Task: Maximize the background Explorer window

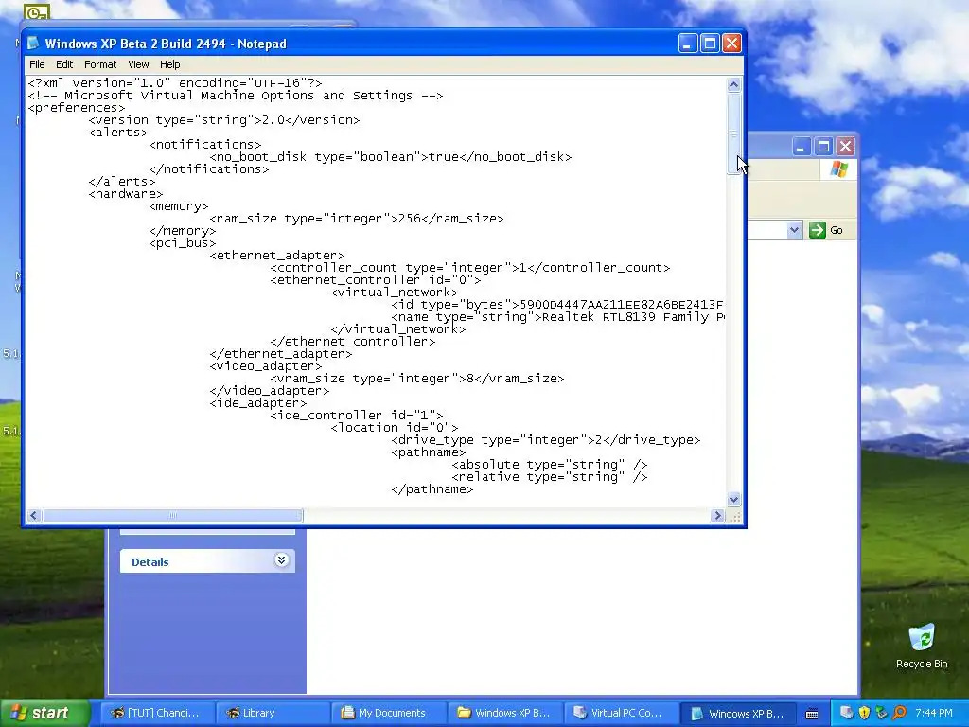Action: [x=823, y=147]
